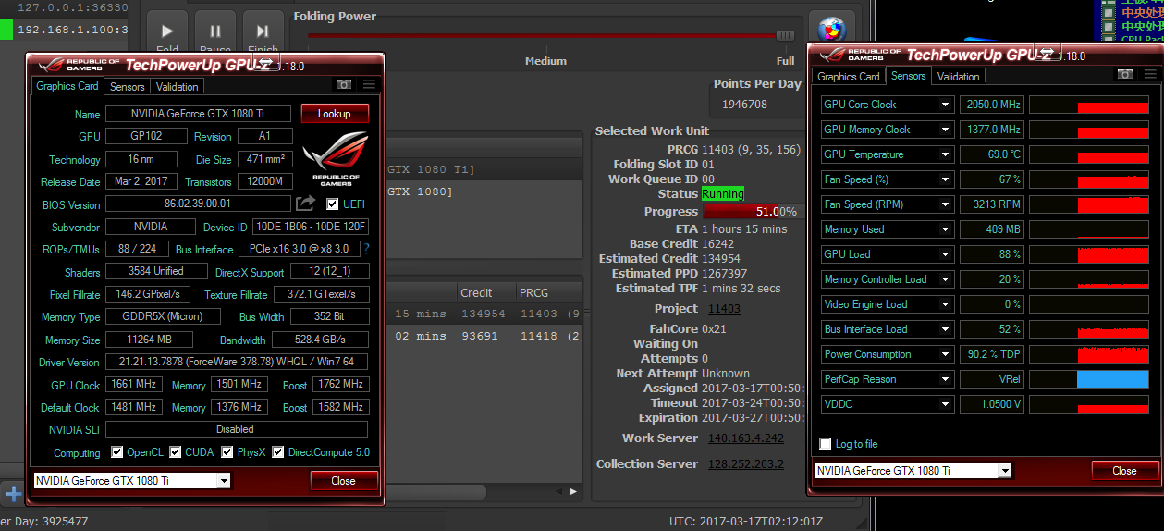The image size is (1164, 531).
Task: Open the Power Consumption sensor dropdown
Action: [945, 354]
